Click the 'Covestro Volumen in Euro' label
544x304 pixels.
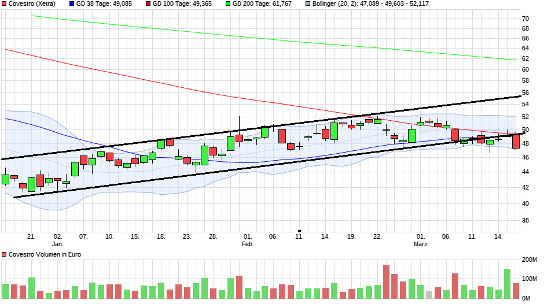45,254
